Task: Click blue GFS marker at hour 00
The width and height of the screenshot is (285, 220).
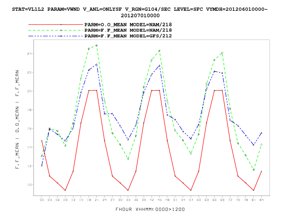Action: pos(42,166)
